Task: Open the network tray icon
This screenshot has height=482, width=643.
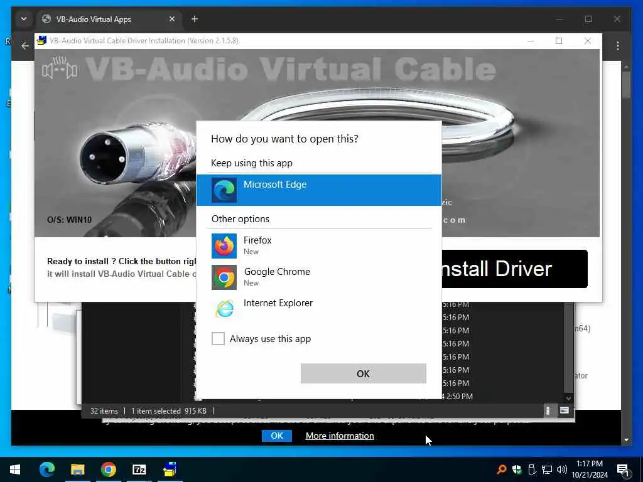Action: pyautogui.click(x=547, y=469)
